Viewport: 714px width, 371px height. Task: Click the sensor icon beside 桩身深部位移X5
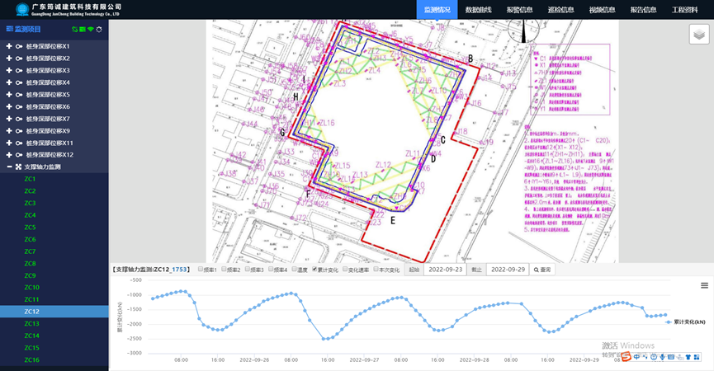tap(19, 95)
